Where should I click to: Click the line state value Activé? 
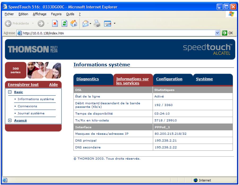click(159, 96)
